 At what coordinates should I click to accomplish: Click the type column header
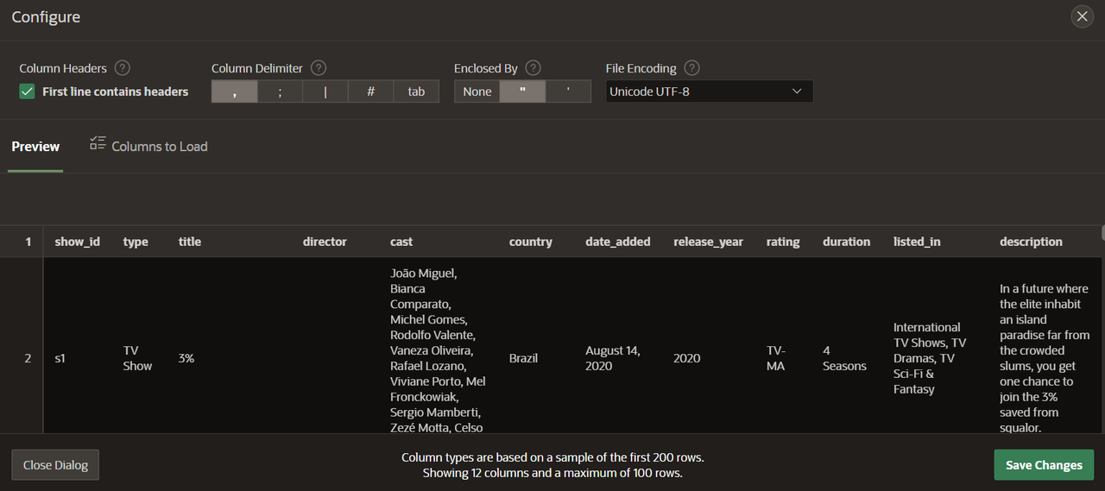click(x=136, y=242)
